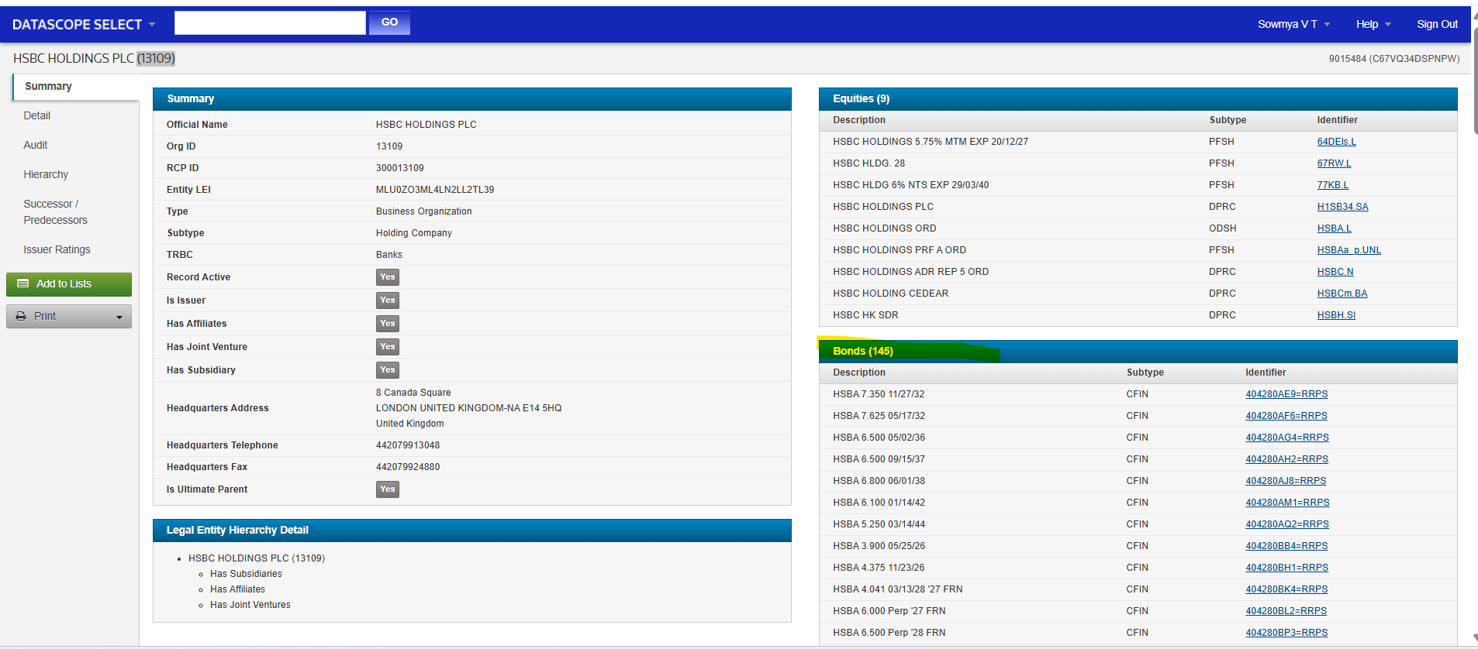Image resolution: width=1478 pixels, height=649 pixels.
Task: Click the Yes badge for Record Active
Action: pyautogui.click(x=388, y=277)
